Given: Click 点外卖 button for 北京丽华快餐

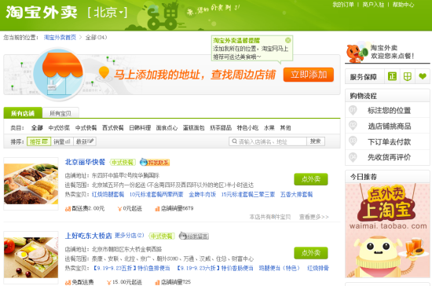Looking at the screenshot, I should 311,179.
